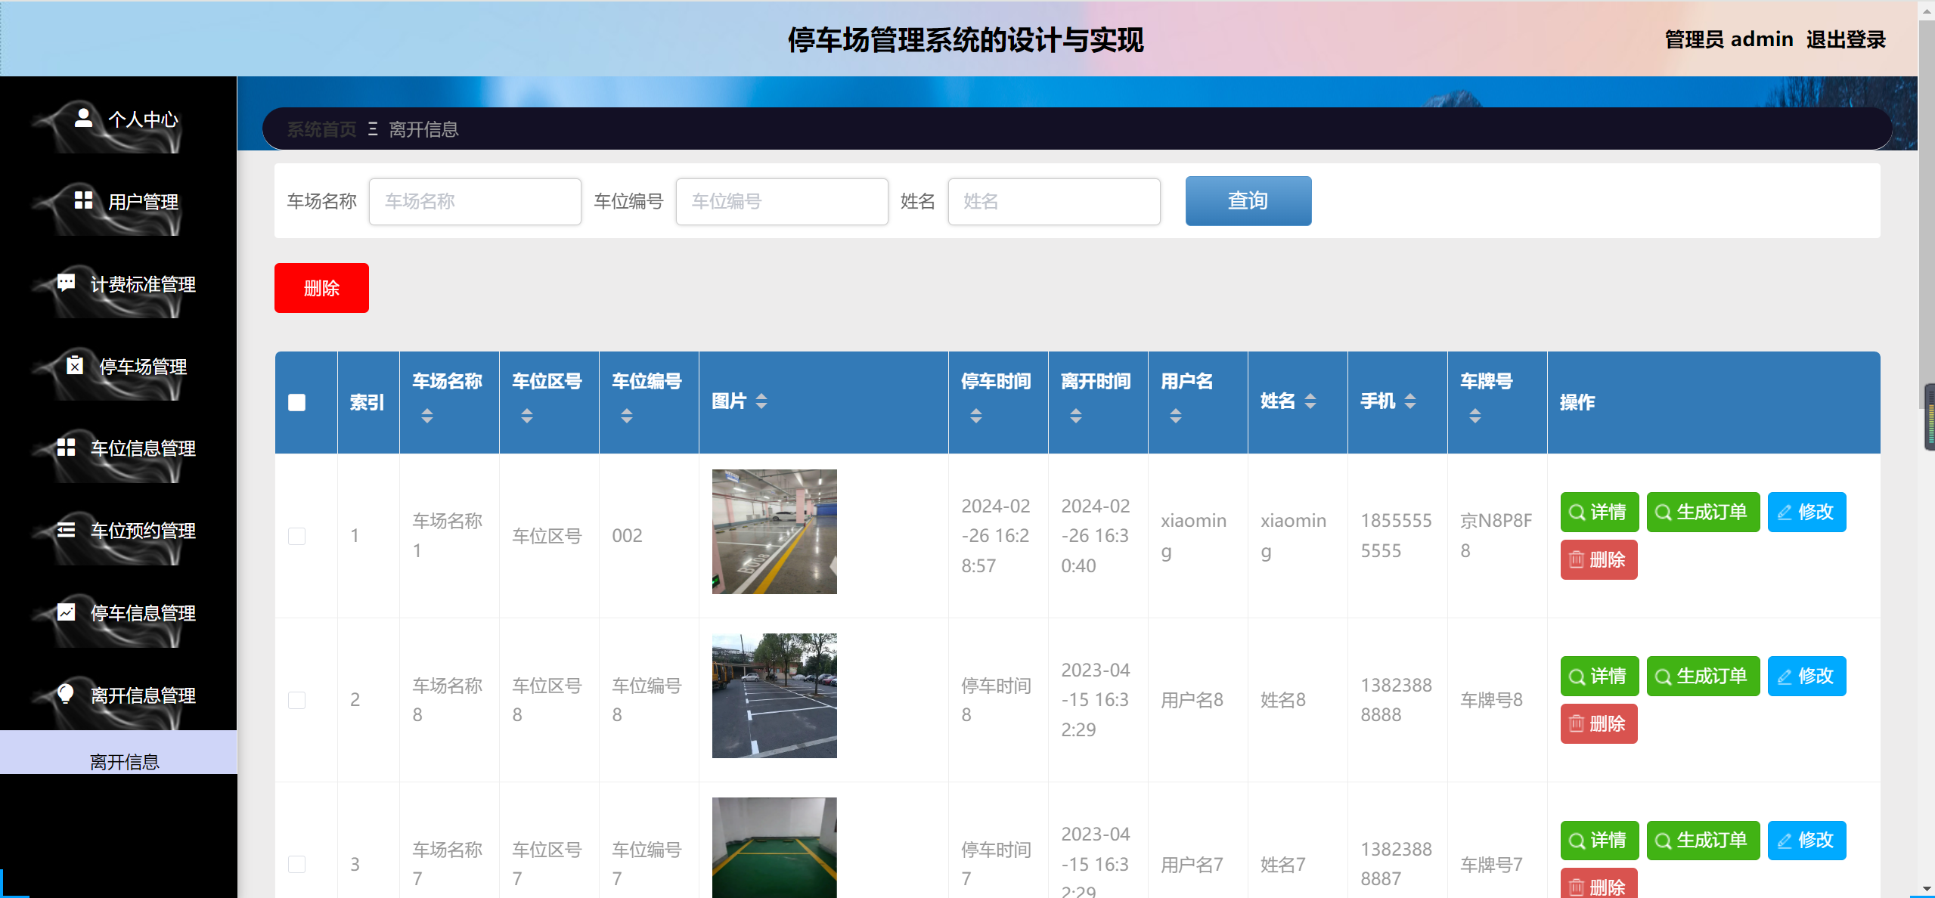The height and width of the screenshot is (898, 1935).
Task: Click 修改 for row 1
Action: click(1806, 512)
